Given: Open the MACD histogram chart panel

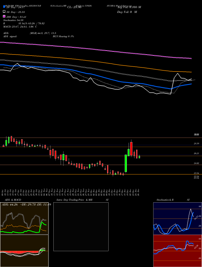Looking at the screenshot, I should [x=24, y=251].
